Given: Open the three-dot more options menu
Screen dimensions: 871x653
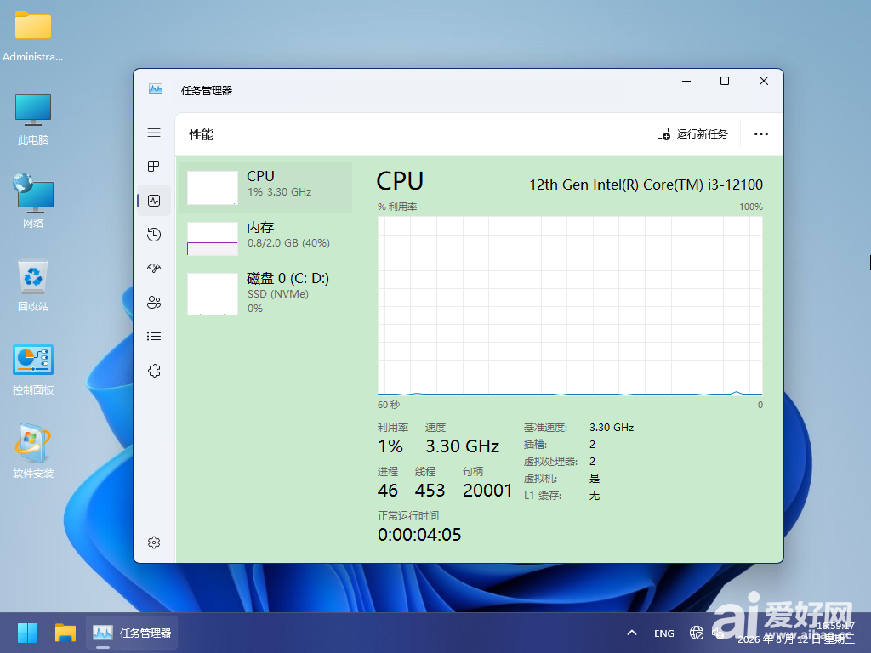Looking at the screenshot, I should 761,133.
